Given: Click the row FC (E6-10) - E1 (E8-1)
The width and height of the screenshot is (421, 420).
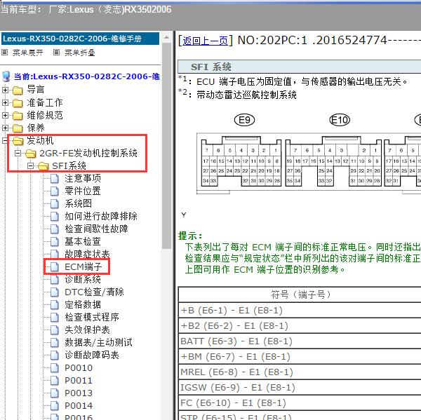Looking at the screenshot, I should (x=300, y=403).
